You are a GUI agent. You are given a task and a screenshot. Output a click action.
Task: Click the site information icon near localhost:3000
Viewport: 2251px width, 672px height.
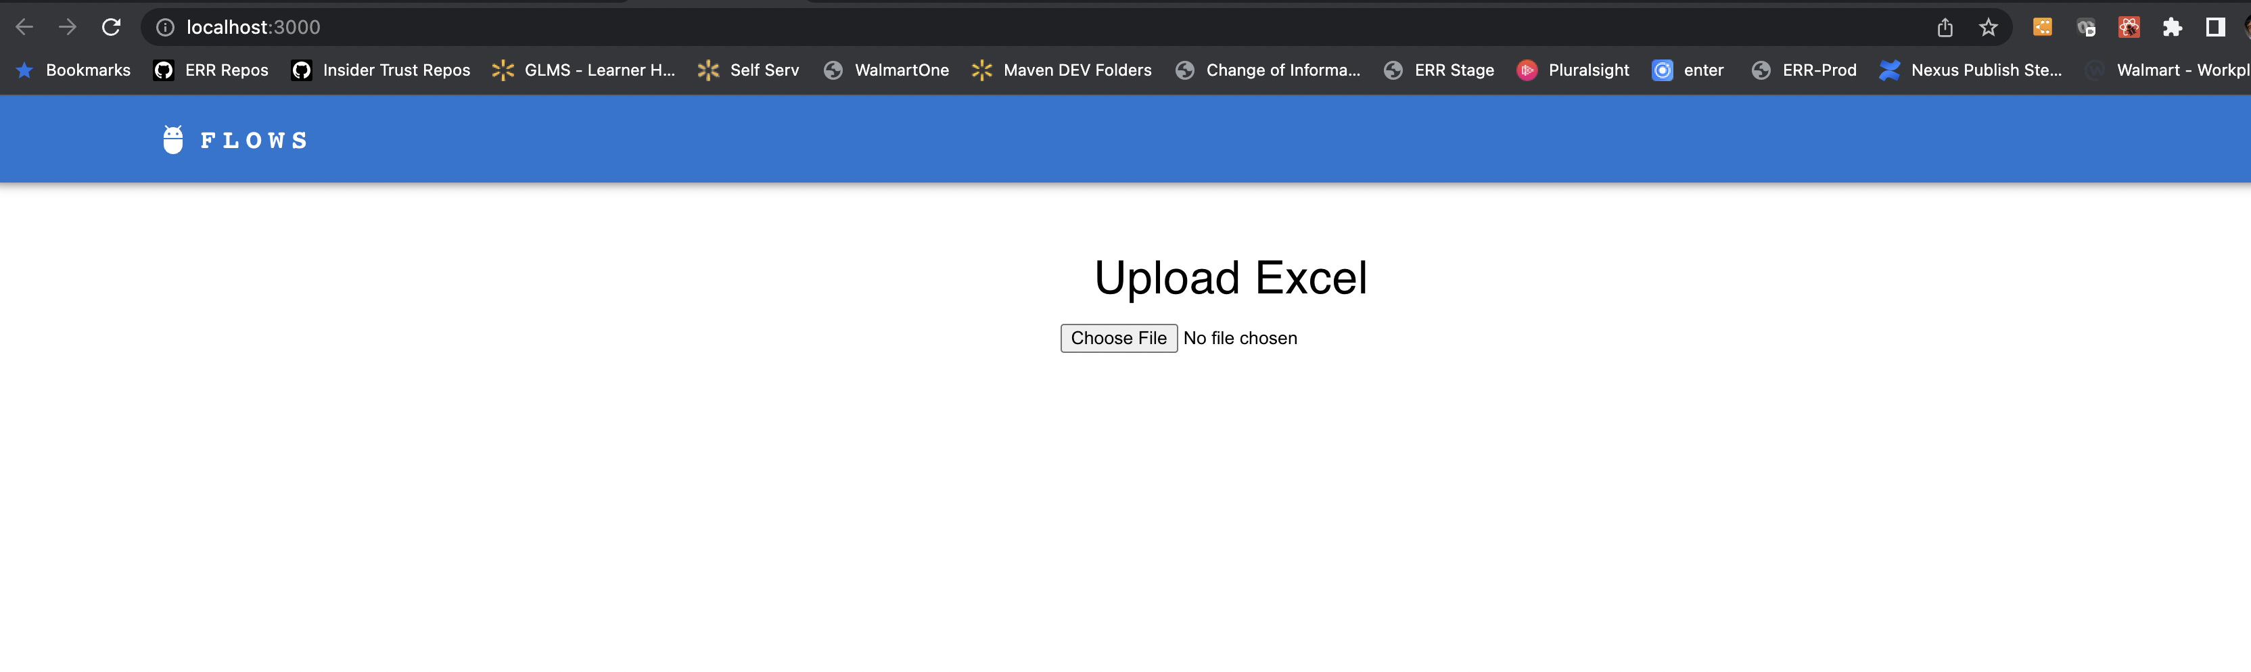[x=165, y=27]
